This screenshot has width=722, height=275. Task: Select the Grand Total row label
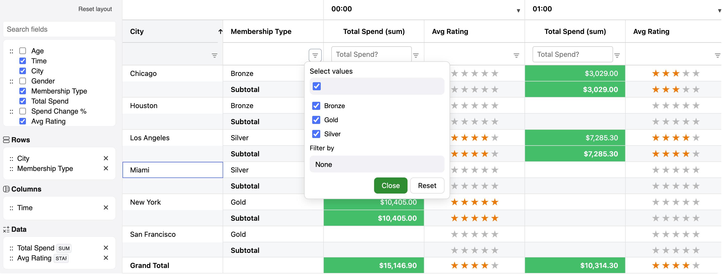pyautogui.click(x=149, y=265)
